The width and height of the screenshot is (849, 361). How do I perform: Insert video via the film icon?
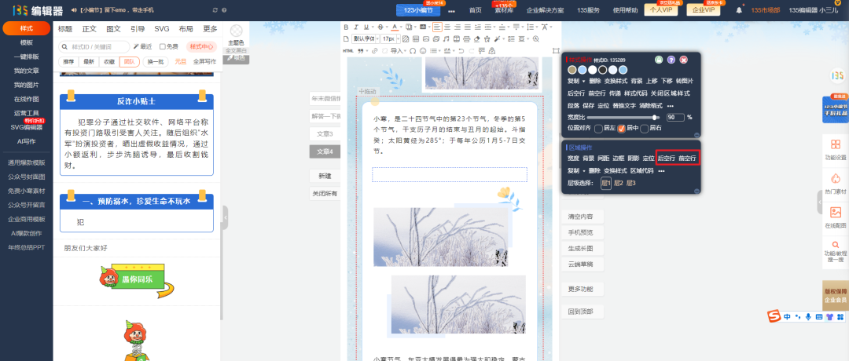[x=457, y=39]
